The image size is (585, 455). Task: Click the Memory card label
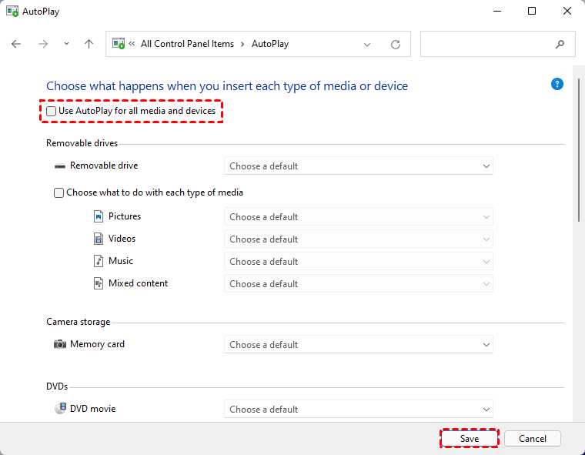97,344
